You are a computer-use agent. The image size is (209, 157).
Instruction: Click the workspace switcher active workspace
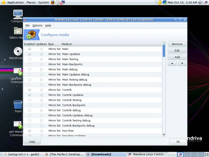pos(180,154)
